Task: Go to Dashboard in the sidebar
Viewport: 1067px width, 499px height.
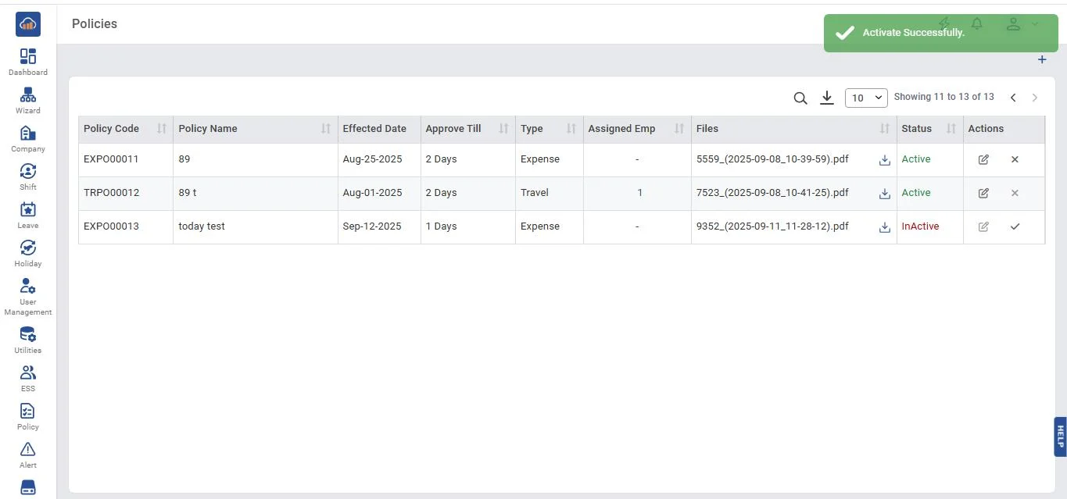Action: coord(28,62)
